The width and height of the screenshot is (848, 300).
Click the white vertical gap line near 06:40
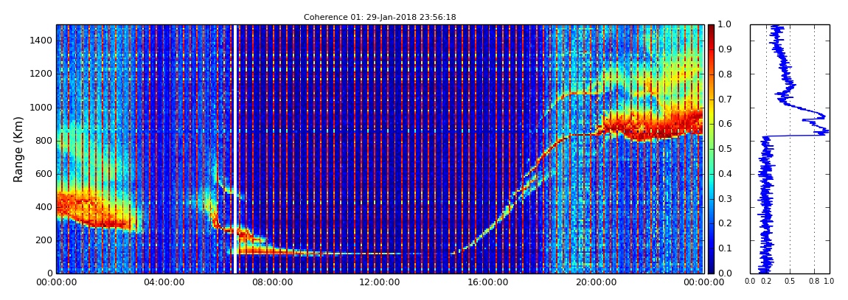[x=234, y=149]
